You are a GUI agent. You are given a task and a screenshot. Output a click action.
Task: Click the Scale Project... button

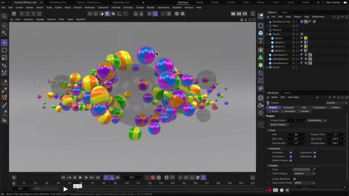279,124
